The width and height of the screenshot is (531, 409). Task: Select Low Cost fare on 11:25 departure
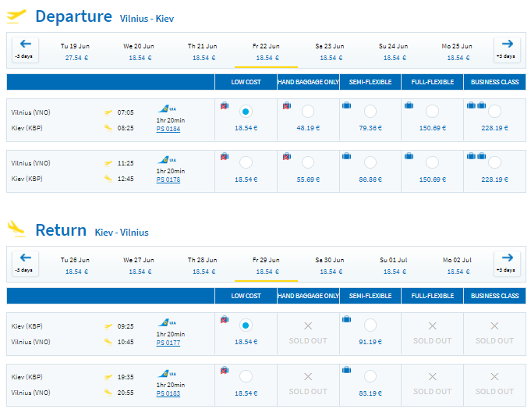[x=246, y=162]
